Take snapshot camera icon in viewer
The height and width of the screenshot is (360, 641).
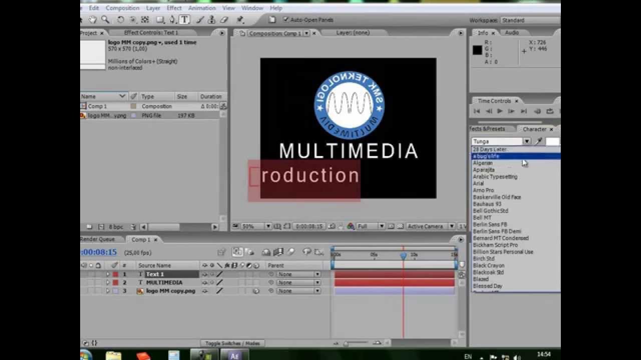pyautogui.click(x=332, y=226)
